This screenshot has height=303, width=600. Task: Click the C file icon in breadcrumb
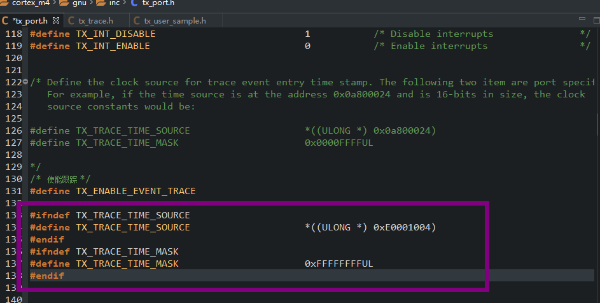coord(134,3)
